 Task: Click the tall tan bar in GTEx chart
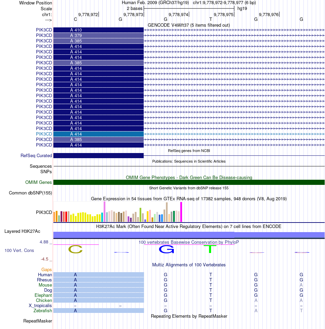click(x=167, y=212)
